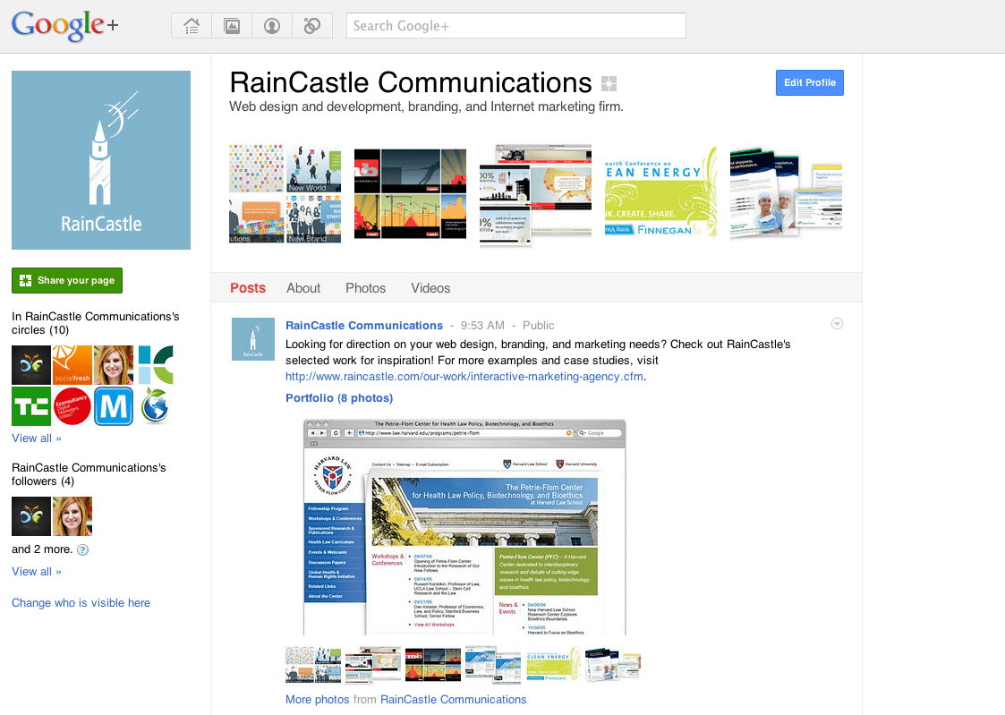The width and height of the screenshot is (1005, 715).
Task: Click the Search Google+ field
Action: coord(516,26)
